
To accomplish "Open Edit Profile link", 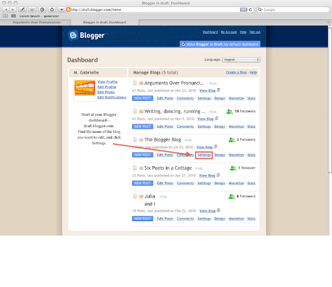I will coord(107,87).
